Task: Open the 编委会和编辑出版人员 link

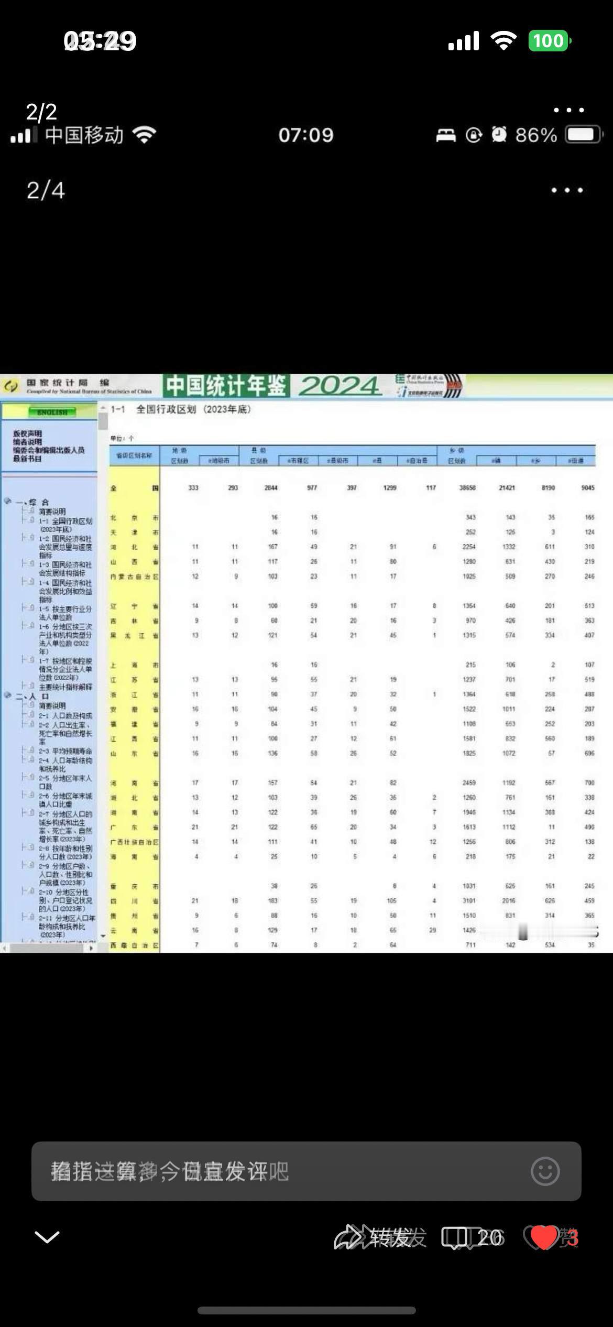Action: click(49, 450)
